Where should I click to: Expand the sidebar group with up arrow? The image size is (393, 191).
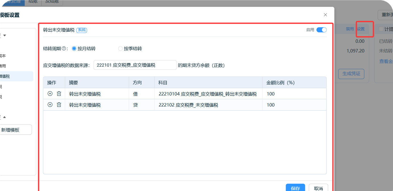click(4, 117)
